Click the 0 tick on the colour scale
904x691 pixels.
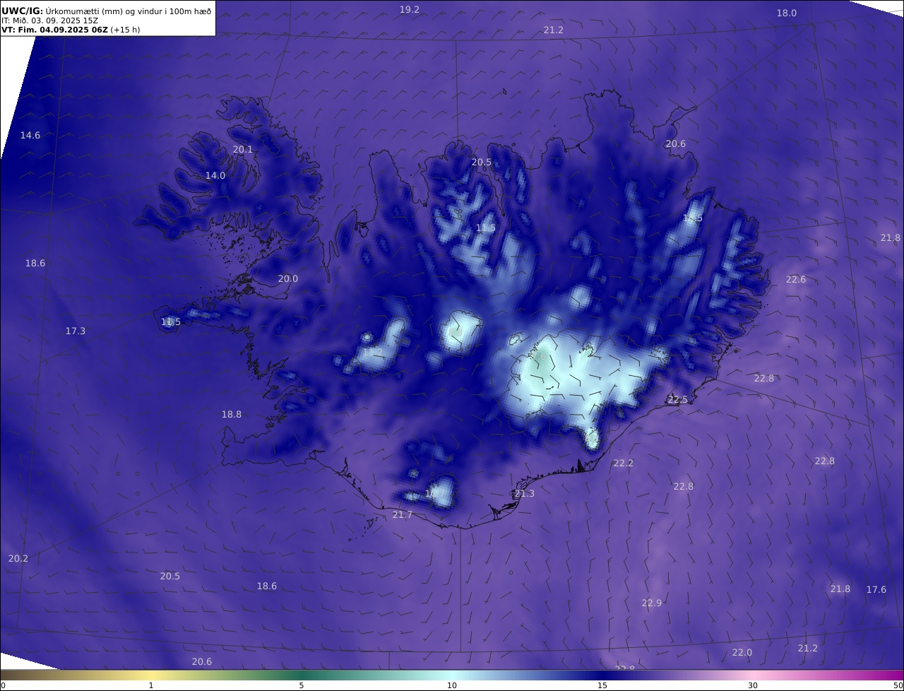[x=3, y=685]
